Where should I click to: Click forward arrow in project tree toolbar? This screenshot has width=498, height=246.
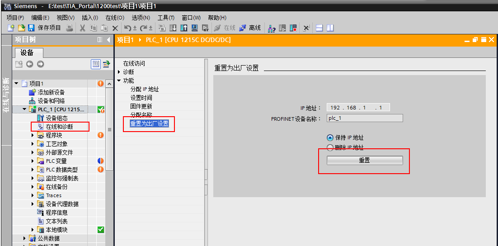click(40, 64)
